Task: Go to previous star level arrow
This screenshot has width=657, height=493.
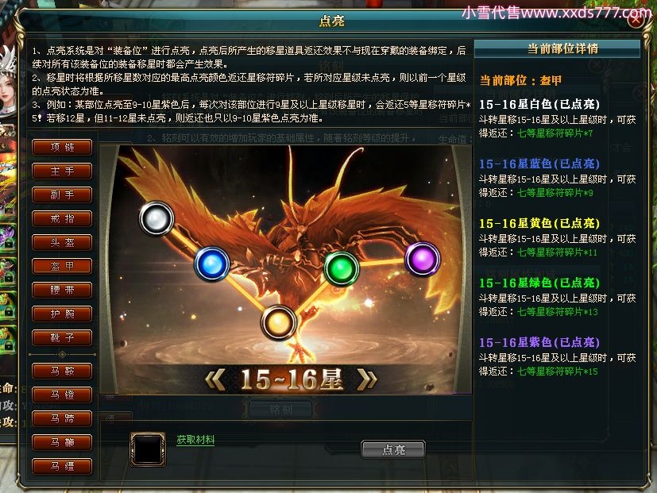Action: (215, 379)
